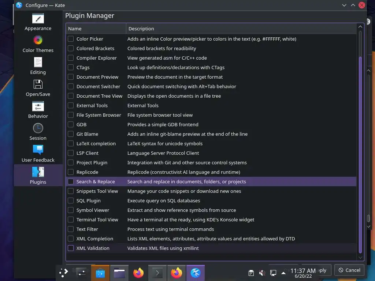Check the Document Switcher plugin box

(x=71, y=86)
